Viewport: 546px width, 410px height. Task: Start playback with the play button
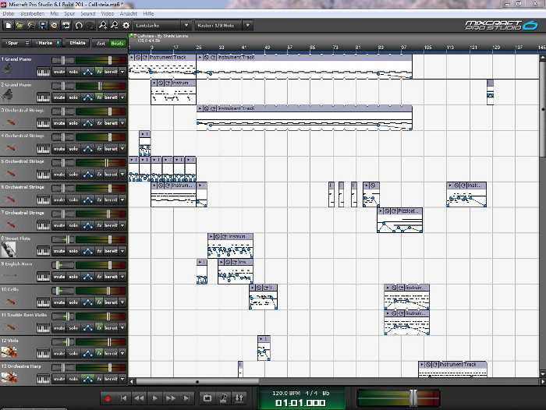coord(155,398)
